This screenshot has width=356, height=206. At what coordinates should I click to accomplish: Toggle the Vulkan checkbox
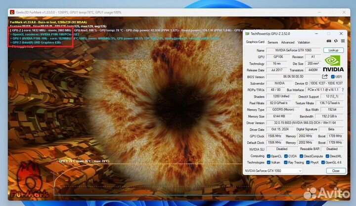point(268,163)
